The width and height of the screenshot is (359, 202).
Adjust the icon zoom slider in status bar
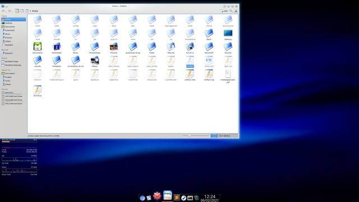(x=196, y=136)
